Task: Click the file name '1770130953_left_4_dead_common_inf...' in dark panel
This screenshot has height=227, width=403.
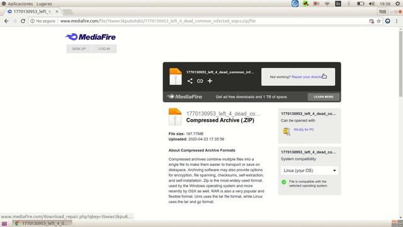Action: pyautogui.click(x=220, y=72)
